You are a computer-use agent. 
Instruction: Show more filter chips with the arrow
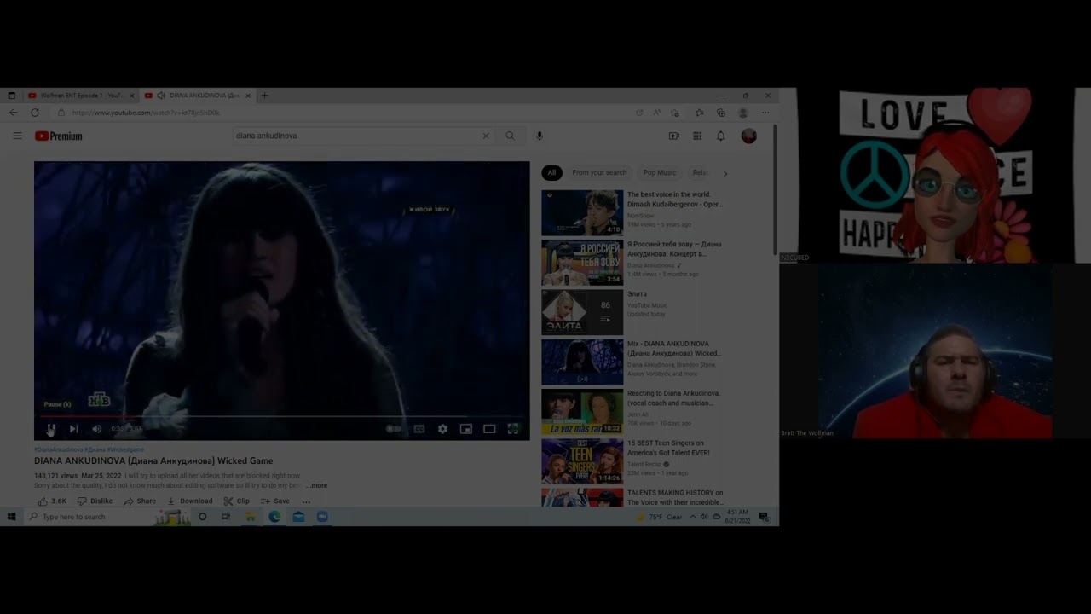point(725,173)
